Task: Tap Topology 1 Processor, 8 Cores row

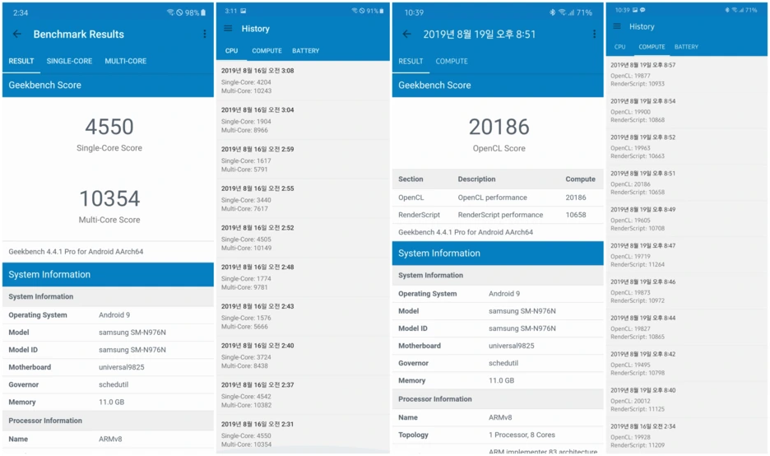Action: pyautogui.click(x=498, y=435)
